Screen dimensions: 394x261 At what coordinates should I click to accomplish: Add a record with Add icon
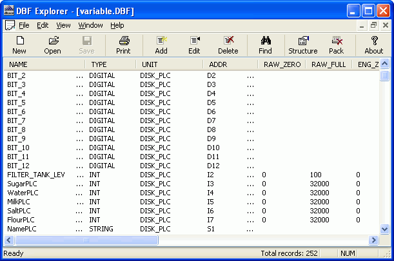point(161,45)
